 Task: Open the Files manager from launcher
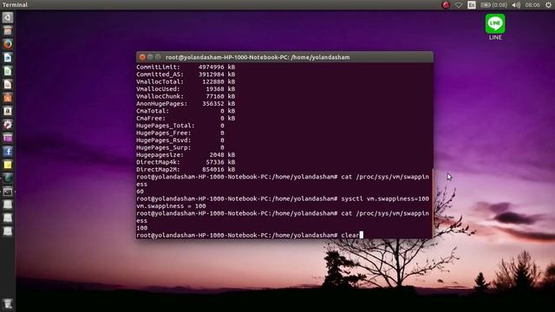point(8,31)
